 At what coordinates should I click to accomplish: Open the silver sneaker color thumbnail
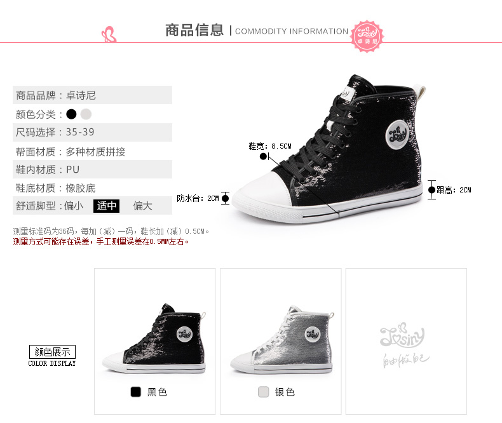[282, 340]
